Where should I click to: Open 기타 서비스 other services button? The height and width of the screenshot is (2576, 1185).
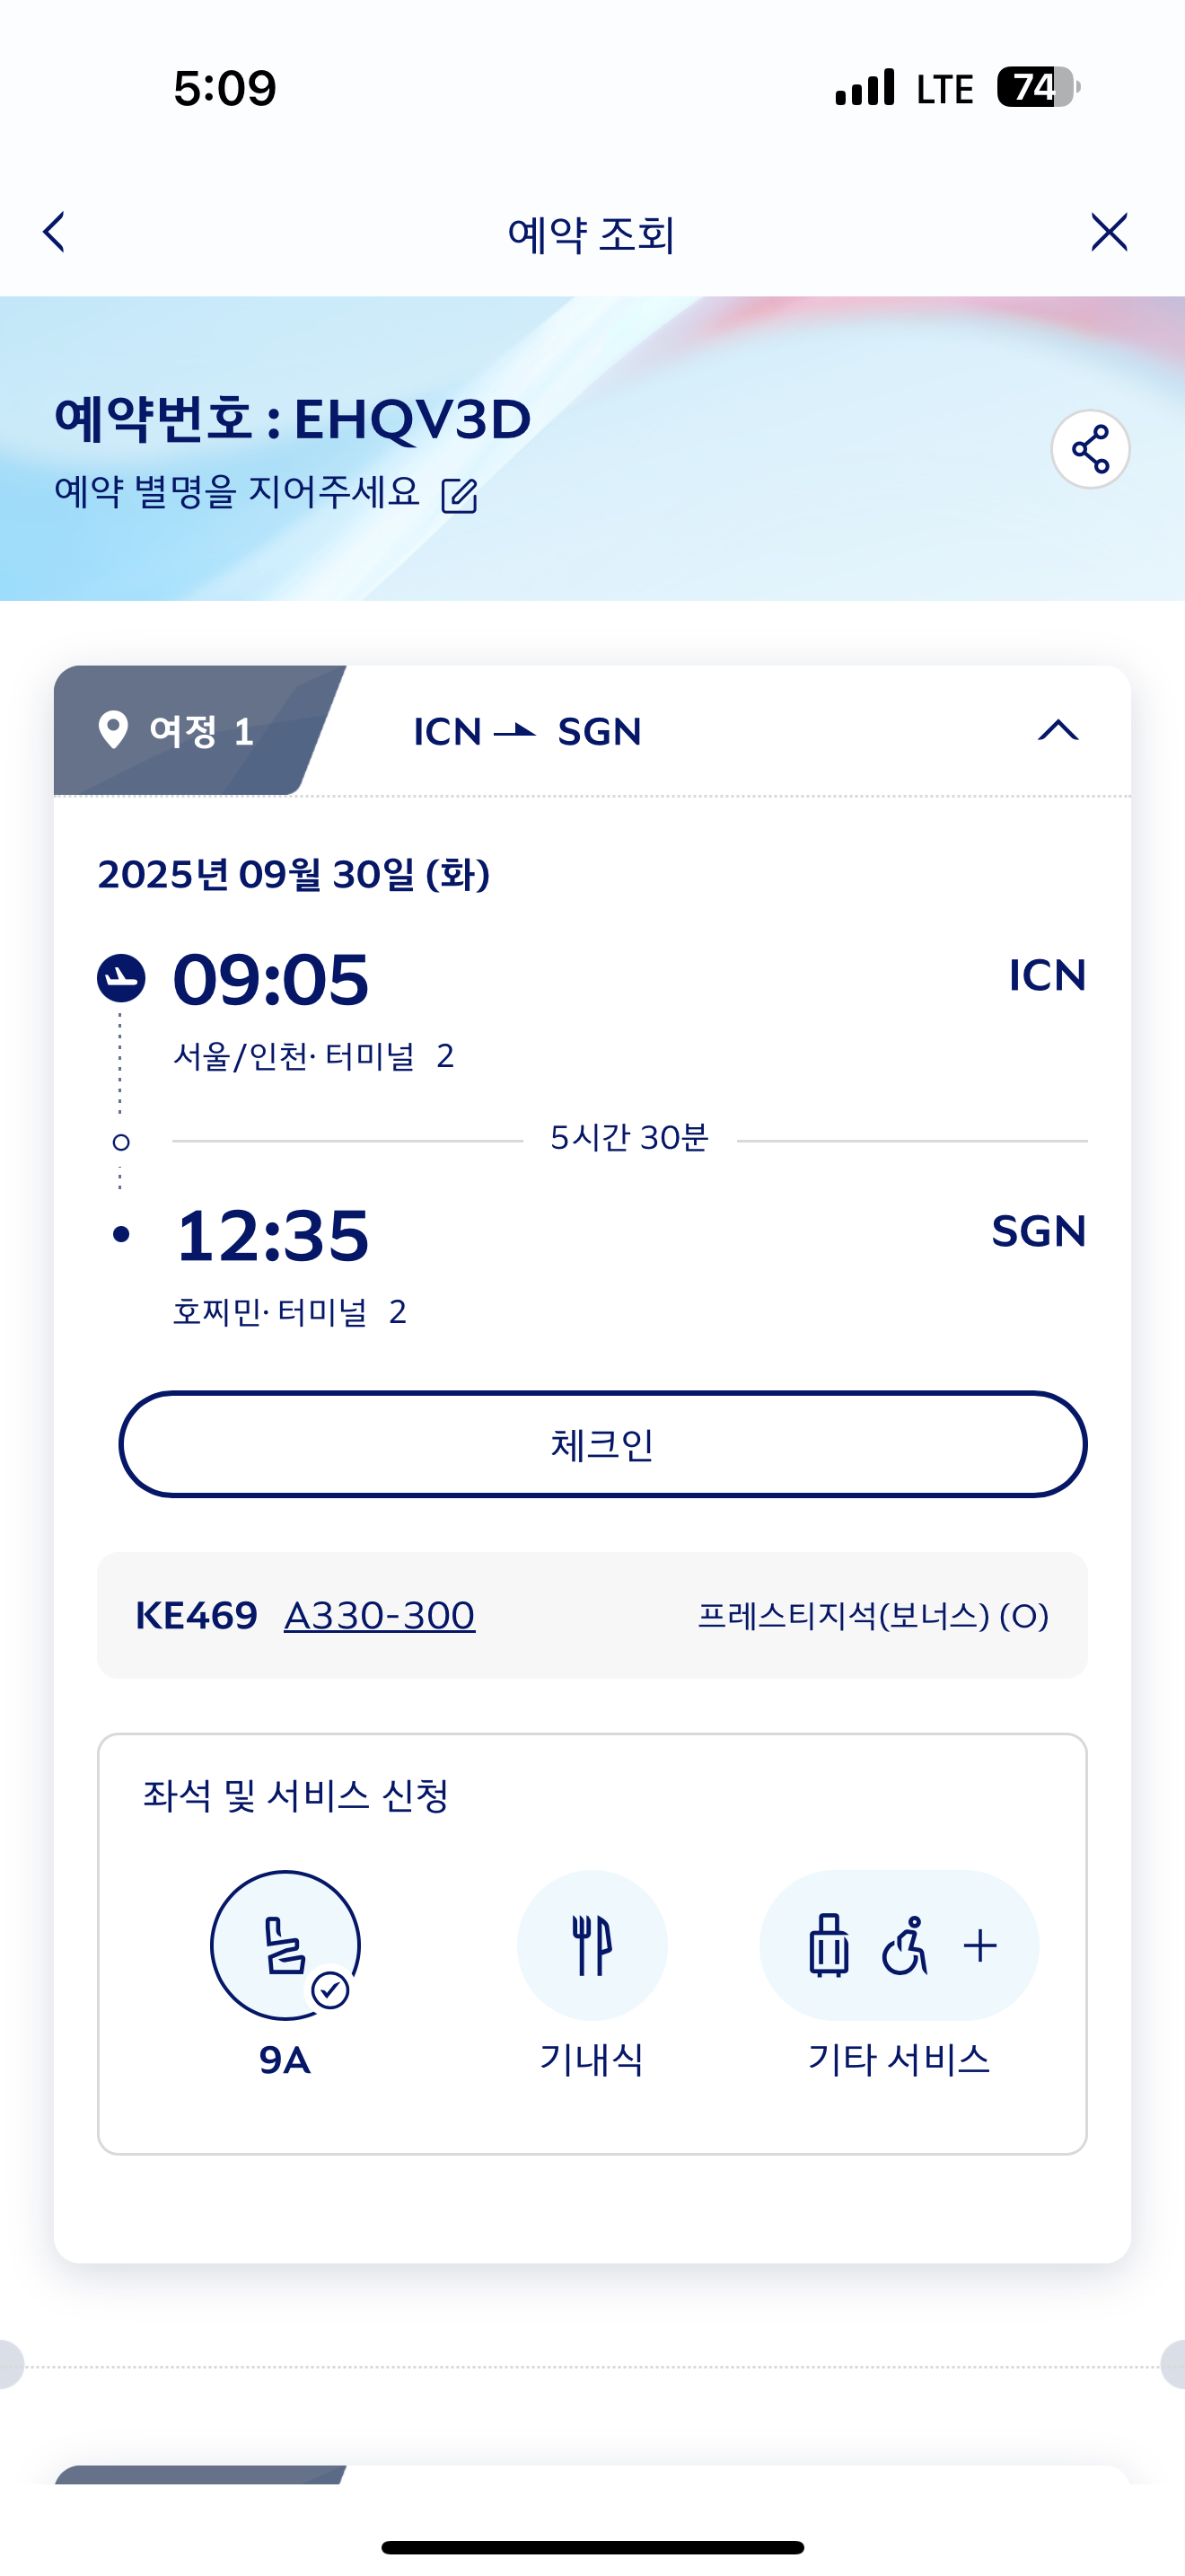899,1945
